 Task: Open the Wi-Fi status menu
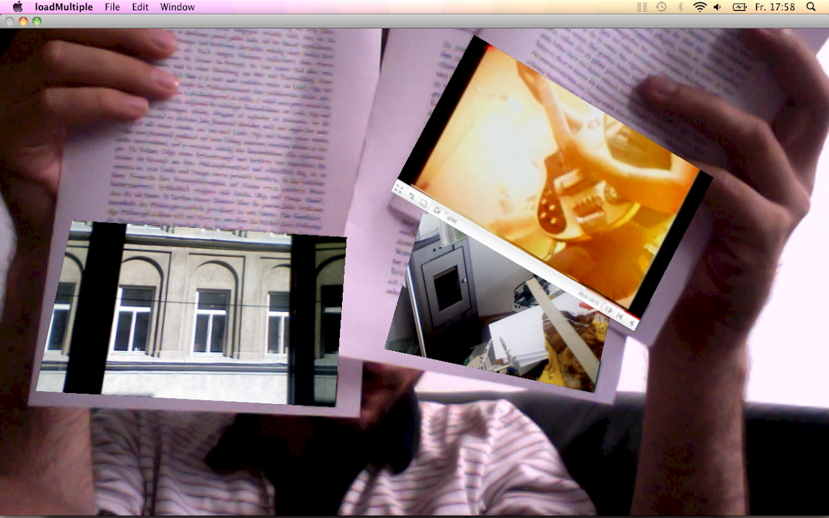pos(699,7)
